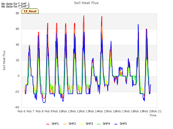The height and width of the screenshot is (129, 173).
Task: Click the 0 y-axis tick label
Action: point(18,76)
